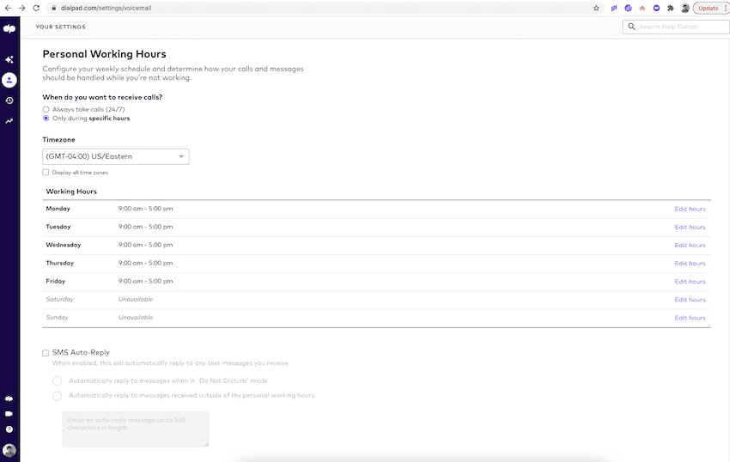The height and width of the screenshot is (462, 730).
Task: Open call history clock icon
Action: pos(9,100)
